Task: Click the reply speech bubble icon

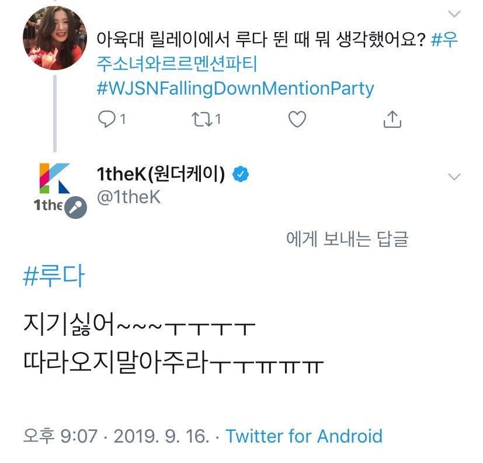Action: click(105, 119)
